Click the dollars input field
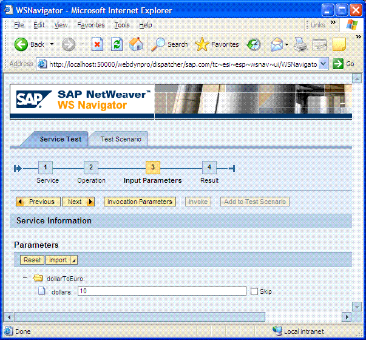366x340 pixels. (x=161, y=291)
